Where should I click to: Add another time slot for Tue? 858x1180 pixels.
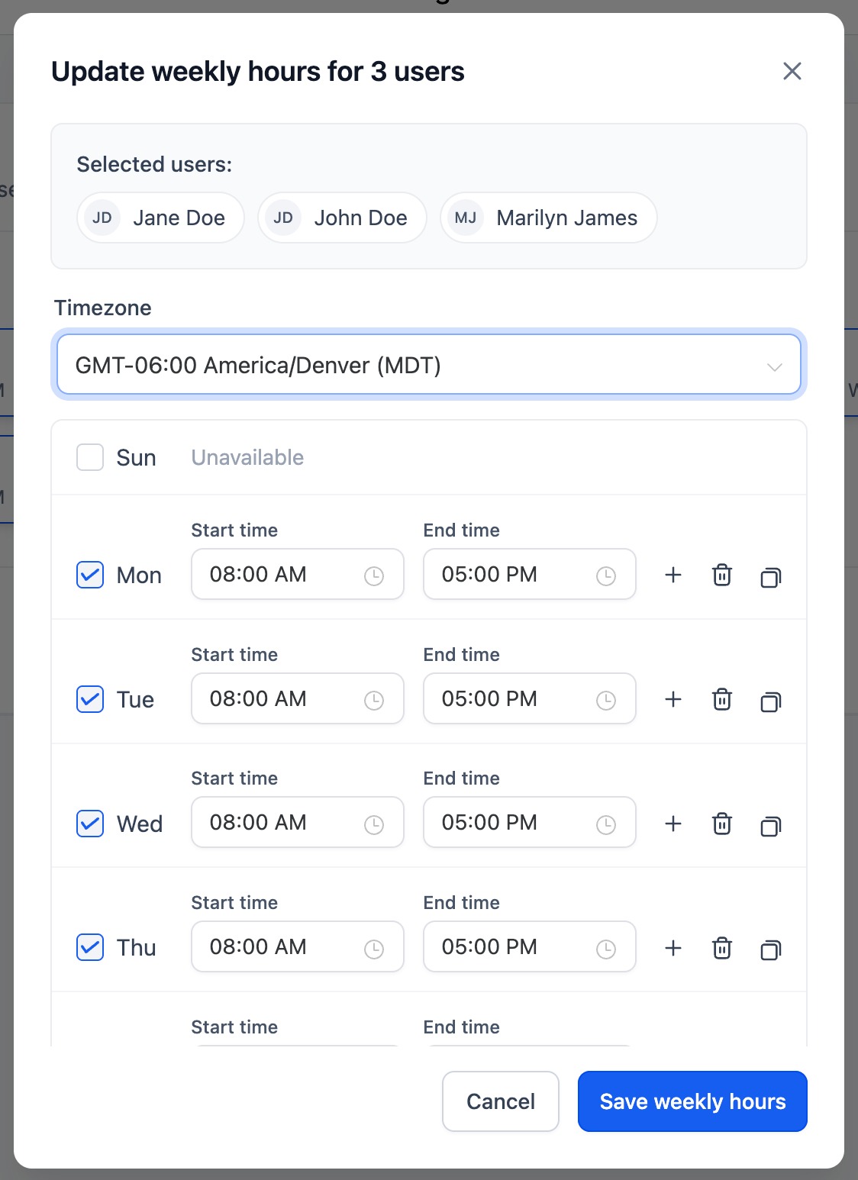[673, 699]
